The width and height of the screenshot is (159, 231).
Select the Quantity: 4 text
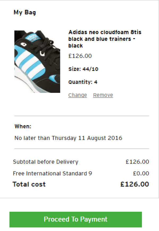(83, 82)
